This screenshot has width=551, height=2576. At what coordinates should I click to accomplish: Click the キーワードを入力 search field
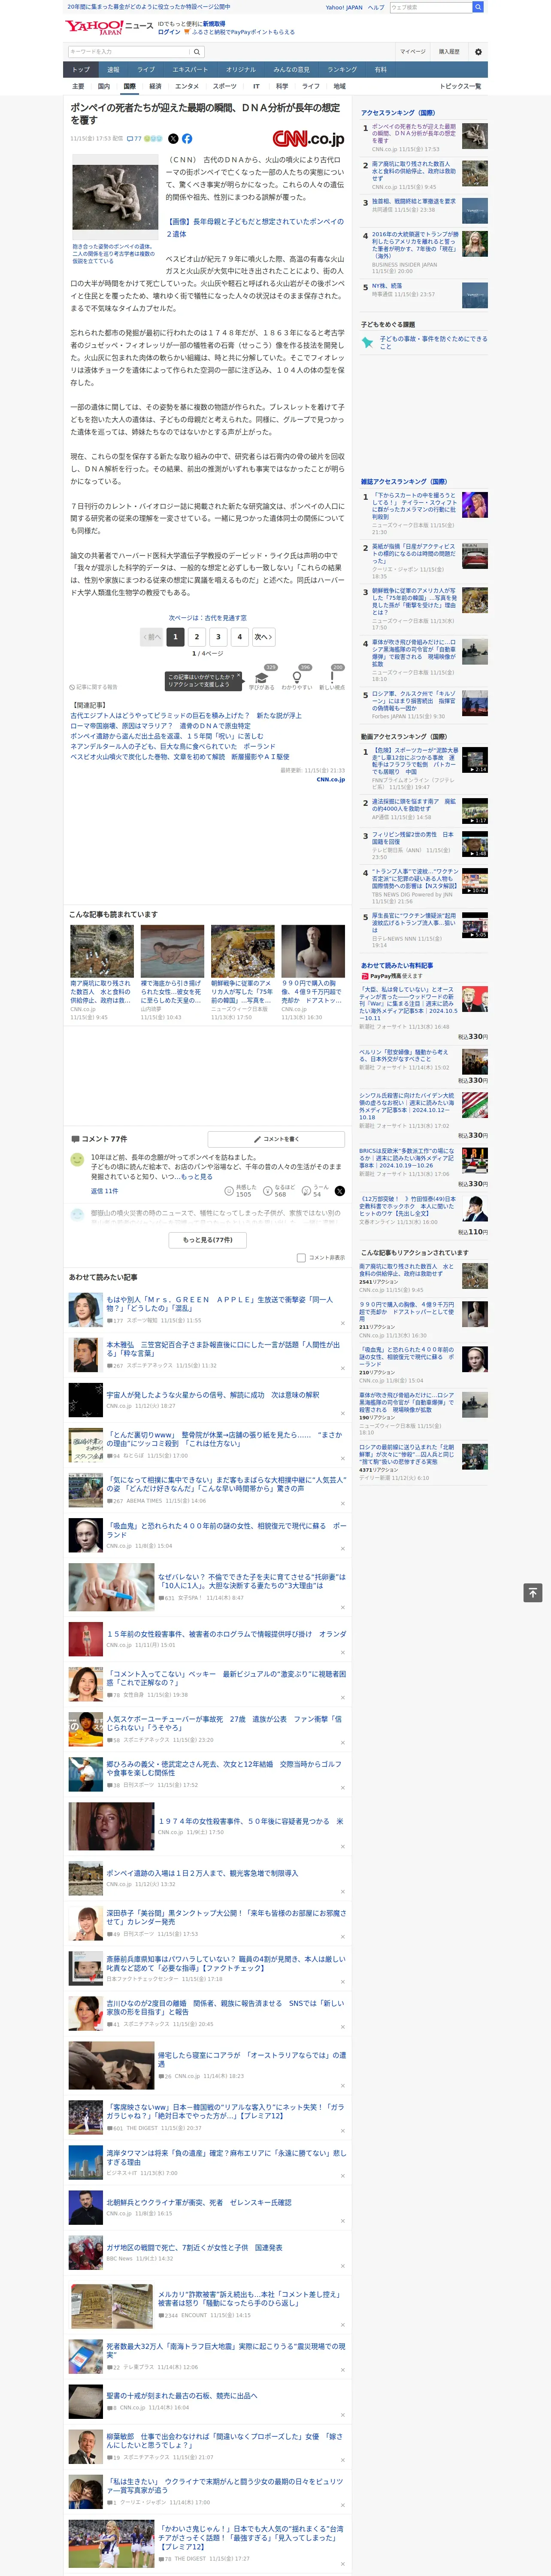coord(129,51)
